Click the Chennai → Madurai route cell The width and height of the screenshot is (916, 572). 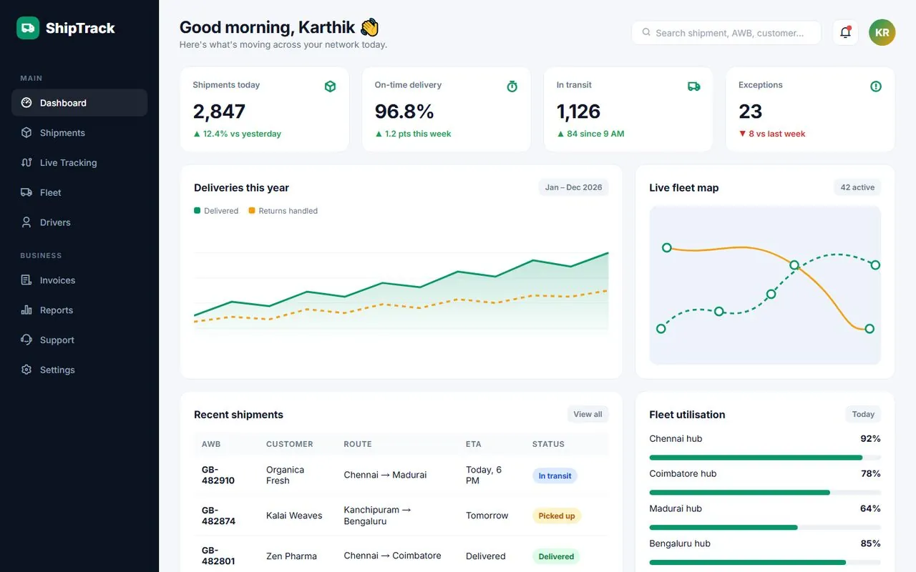point(385,475)
